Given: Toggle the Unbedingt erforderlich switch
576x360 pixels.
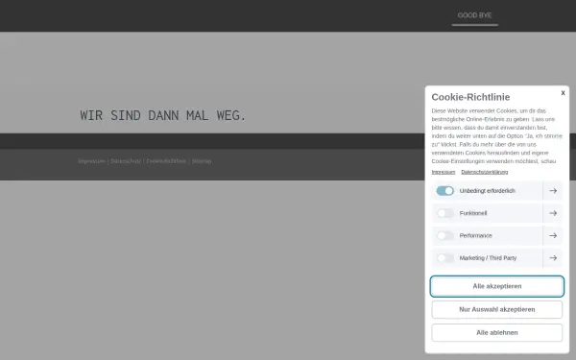Looking at the screenshot, I should (444, 191).
